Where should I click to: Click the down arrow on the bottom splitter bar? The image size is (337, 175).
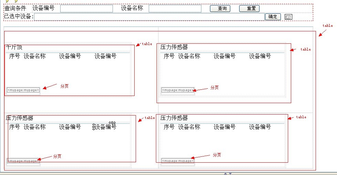click(x=230, y=174)
